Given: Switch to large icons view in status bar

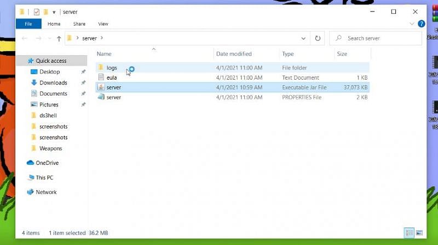Looking at the screenshot, I should pos(419,233).
